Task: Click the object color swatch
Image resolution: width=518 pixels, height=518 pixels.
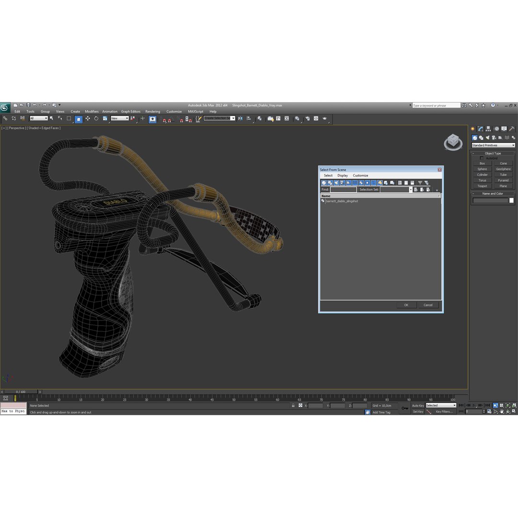Action: coord(511,200)
